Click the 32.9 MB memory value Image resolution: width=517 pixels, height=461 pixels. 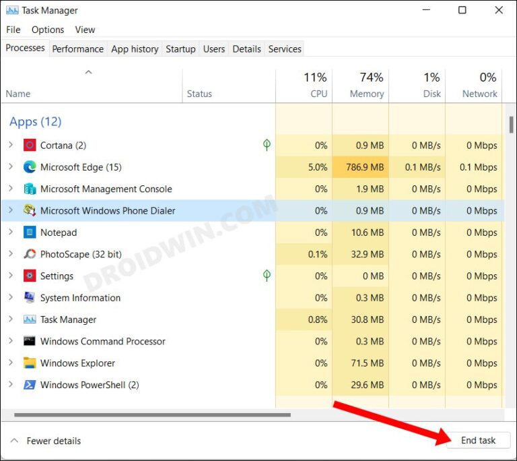tap(368, 254)
